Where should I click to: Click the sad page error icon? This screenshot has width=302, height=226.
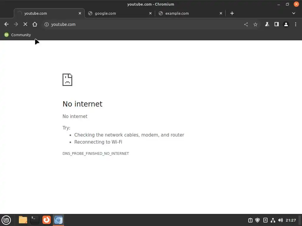coord(68,80)
